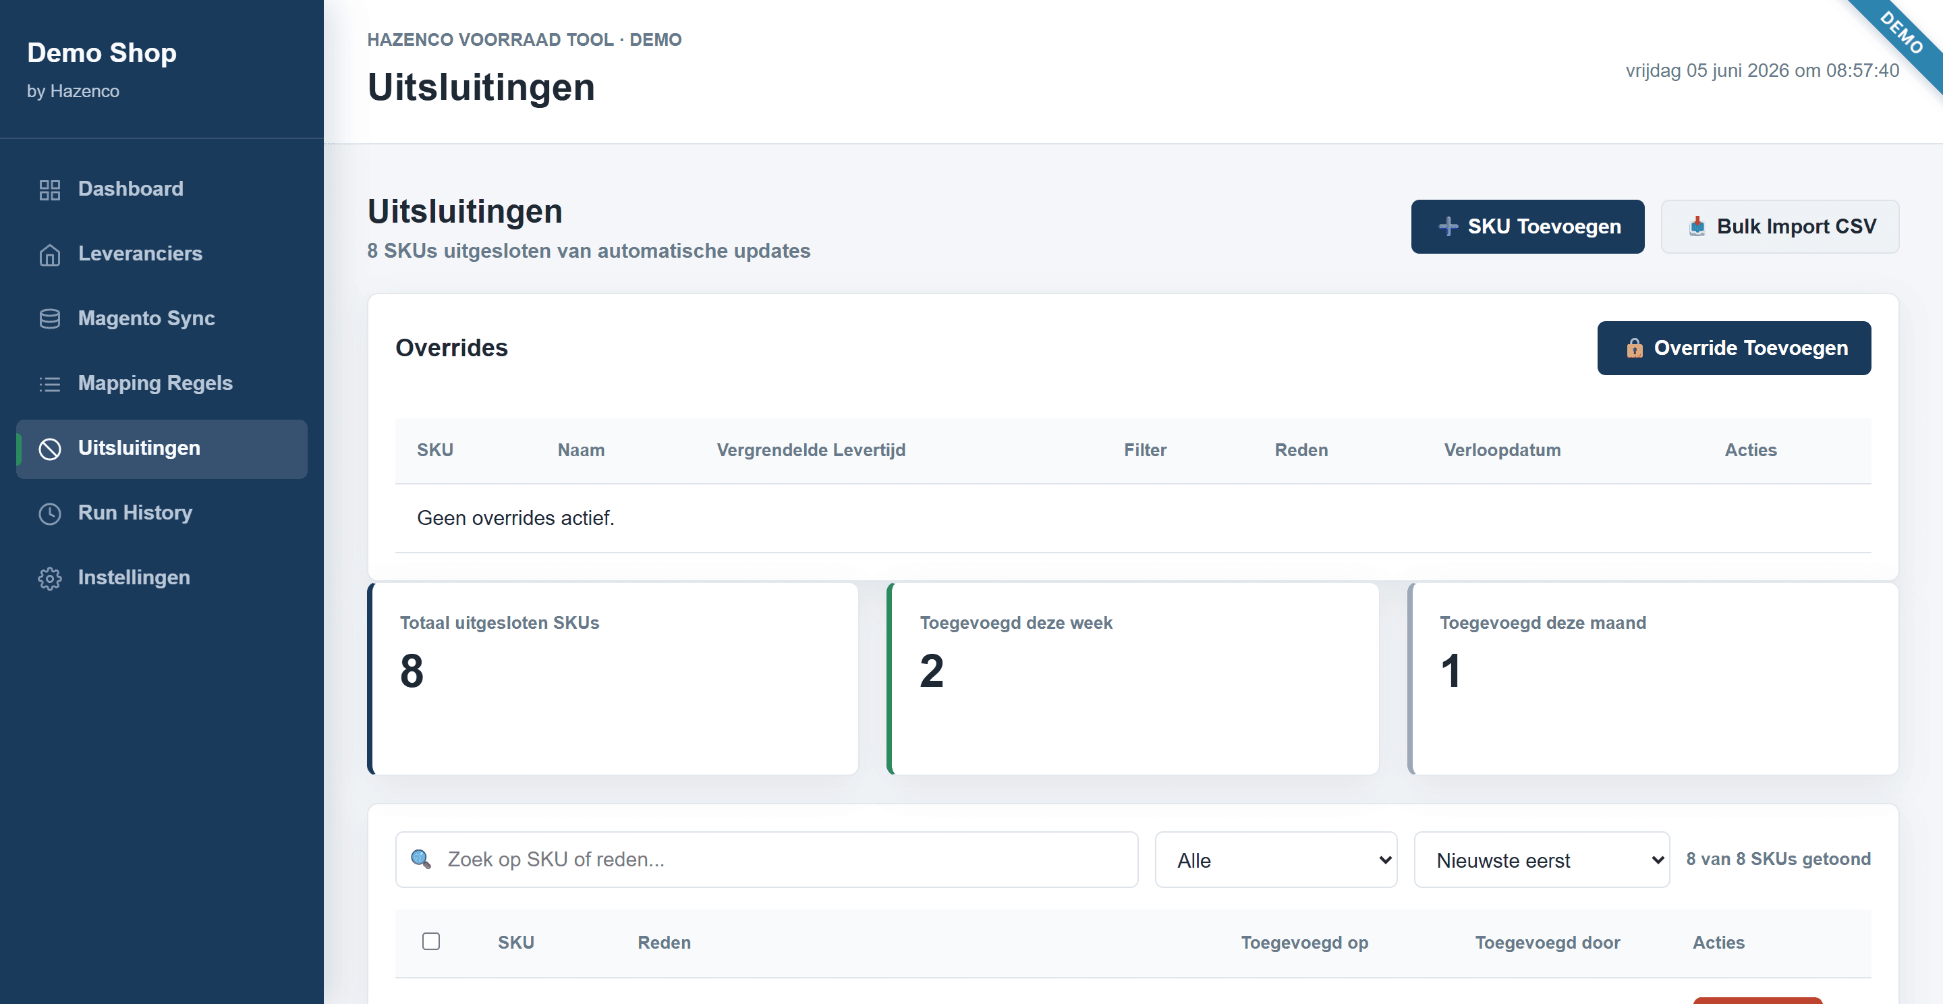The height and width of the screenshot is (1004, 1943).
Task: Click the Instellingen gear icon
Action: (50, 578)
